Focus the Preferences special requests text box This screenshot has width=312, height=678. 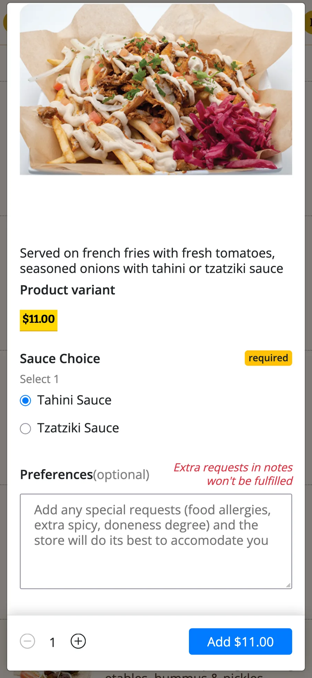point(156,541)
